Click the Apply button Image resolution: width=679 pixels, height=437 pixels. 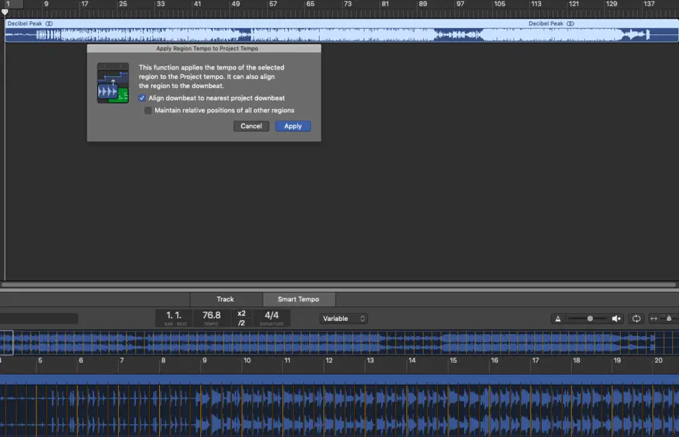(292, 126)
